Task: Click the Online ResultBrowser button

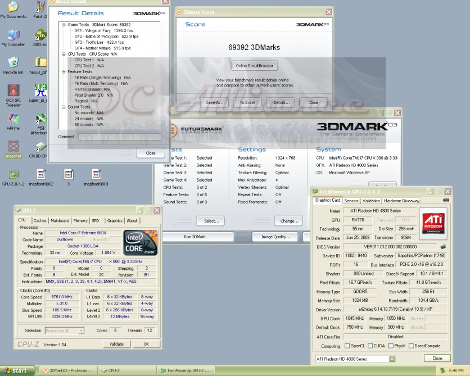Action: (x=254, y=66)
